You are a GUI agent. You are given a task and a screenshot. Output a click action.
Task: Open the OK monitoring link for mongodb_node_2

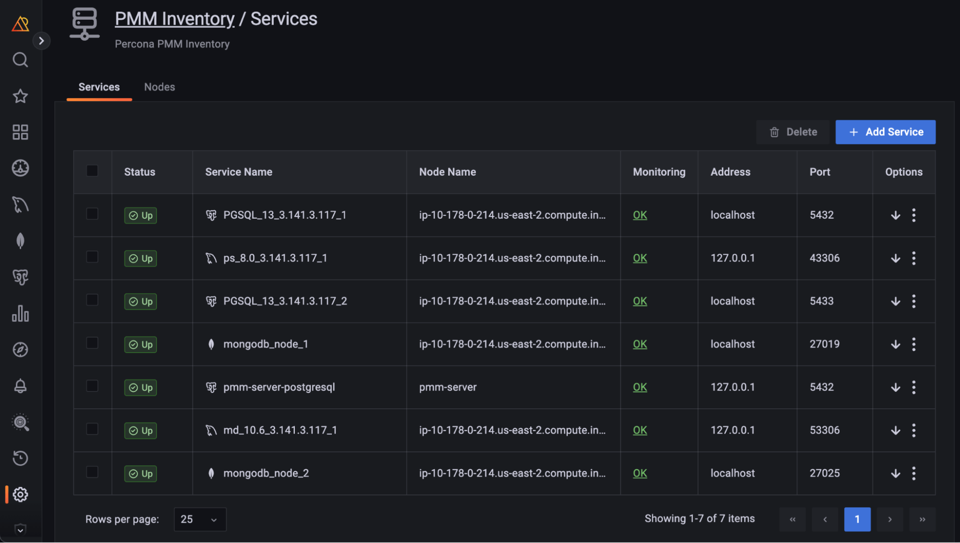640,473
